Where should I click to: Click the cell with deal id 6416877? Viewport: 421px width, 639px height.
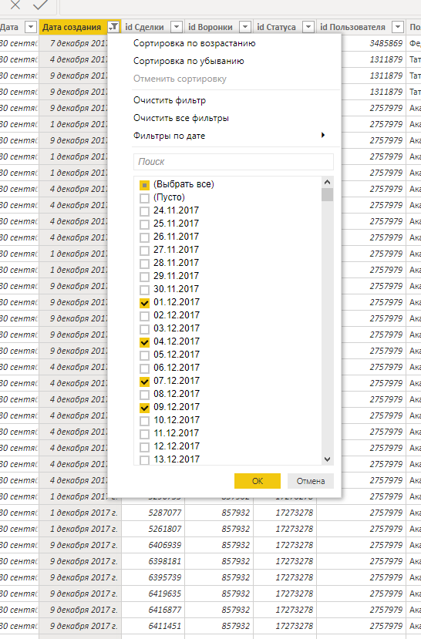pos(153,610)
